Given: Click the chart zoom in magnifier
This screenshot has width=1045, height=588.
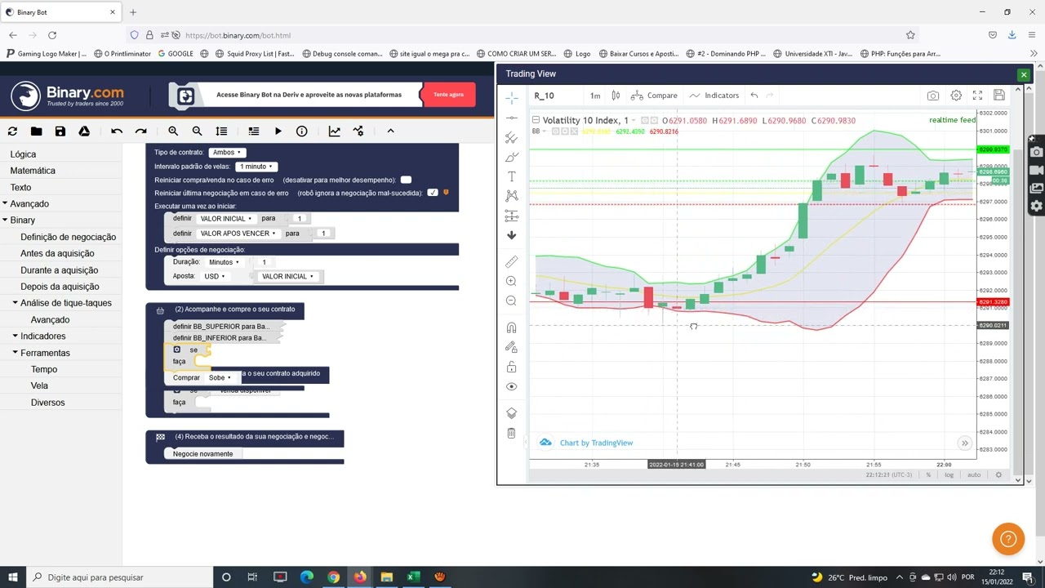Looking at the screenshot, I should point(511,281).
